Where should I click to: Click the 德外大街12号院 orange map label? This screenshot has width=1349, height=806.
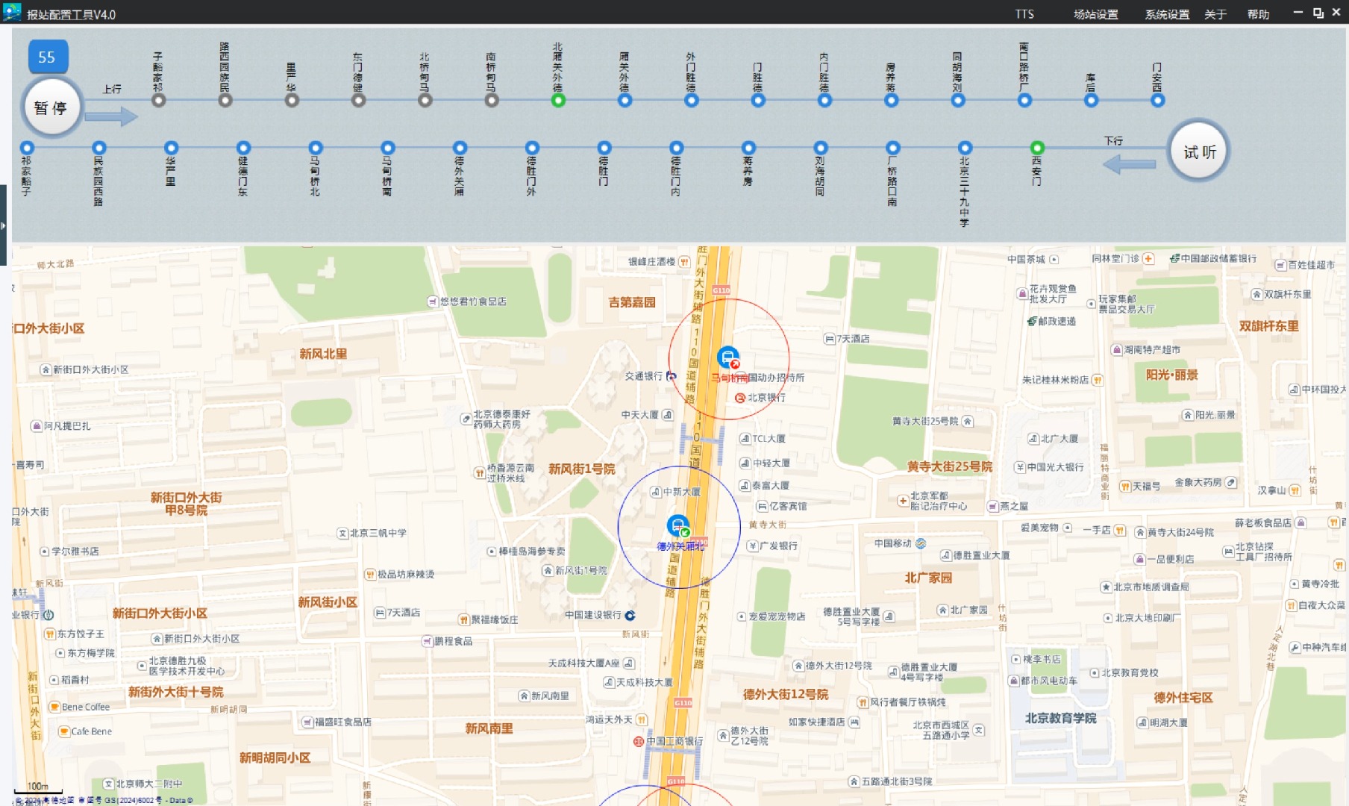pyautogui.click(x=786, y=694)
